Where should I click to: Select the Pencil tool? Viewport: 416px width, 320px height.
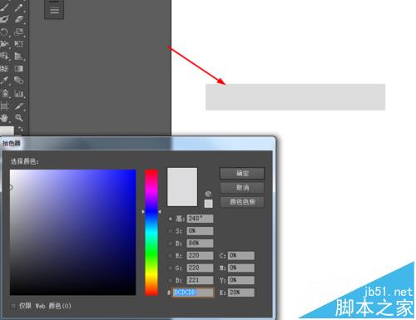(18, 7)
